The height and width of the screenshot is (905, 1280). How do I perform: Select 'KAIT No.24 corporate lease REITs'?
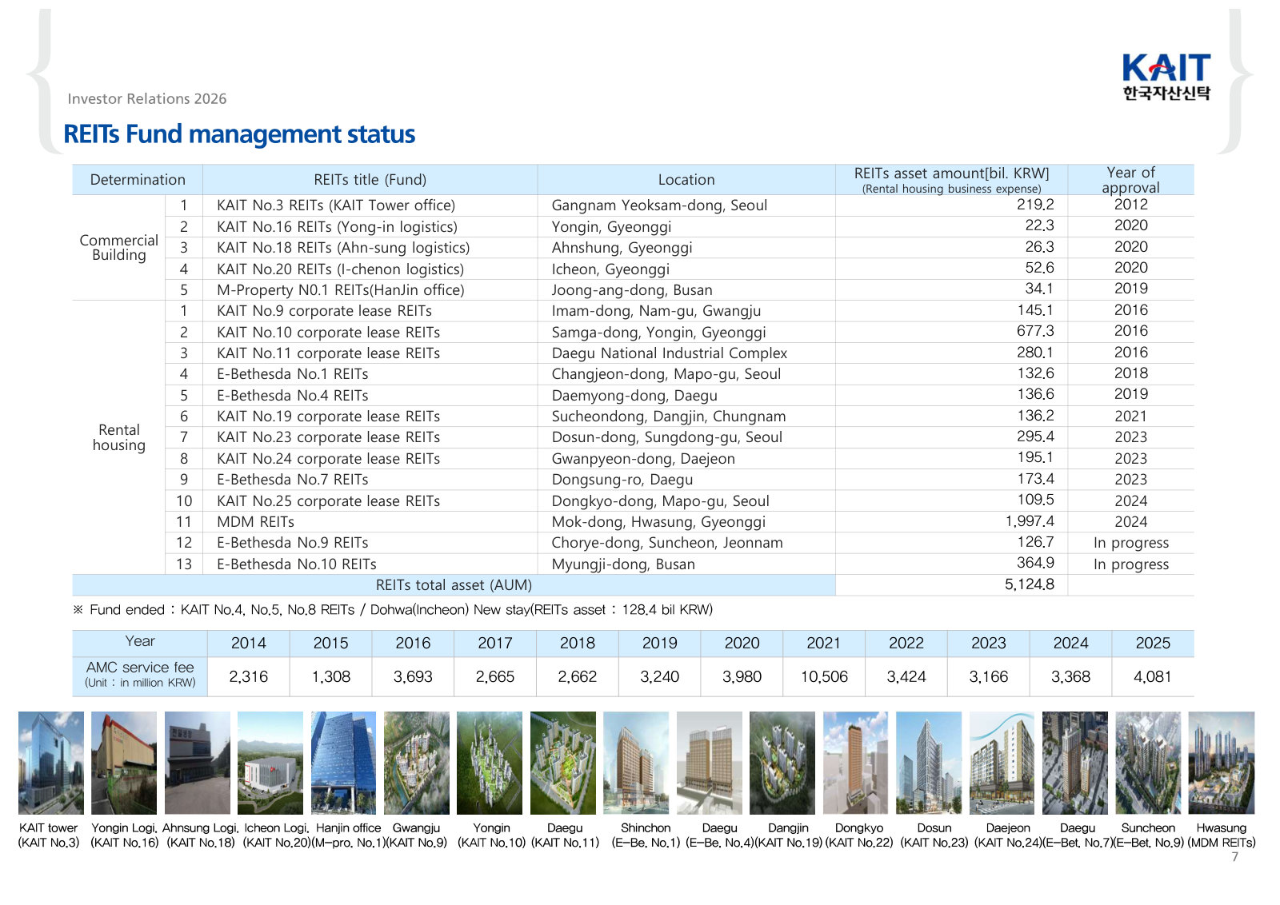tap(328, 459)
